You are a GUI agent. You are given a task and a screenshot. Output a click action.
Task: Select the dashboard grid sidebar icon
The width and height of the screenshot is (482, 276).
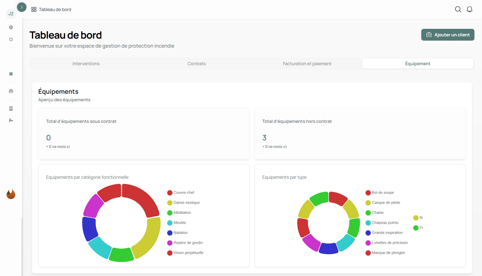(x=11, y=74)
